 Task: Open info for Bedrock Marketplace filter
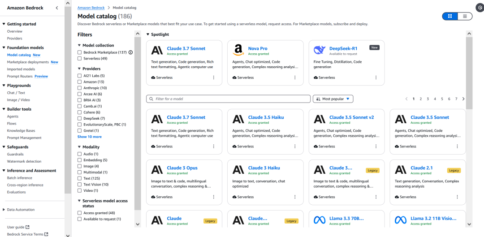(130, 52)
